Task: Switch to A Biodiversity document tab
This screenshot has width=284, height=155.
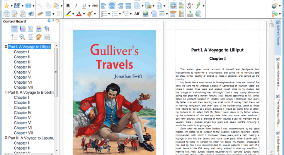Action: pos(278,143)
